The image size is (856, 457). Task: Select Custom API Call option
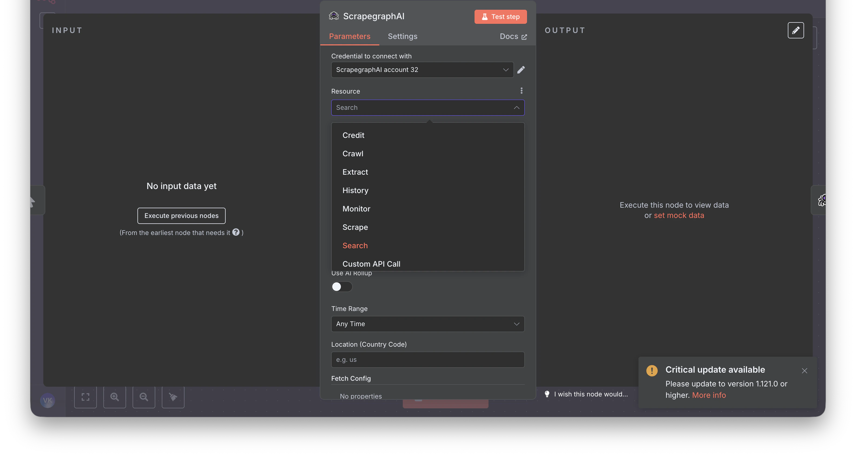(428, 264)
